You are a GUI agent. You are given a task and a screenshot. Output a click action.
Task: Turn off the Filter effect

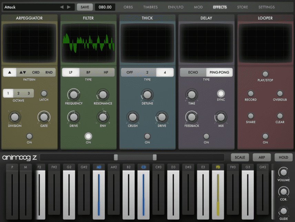click(x=88, y=136)
